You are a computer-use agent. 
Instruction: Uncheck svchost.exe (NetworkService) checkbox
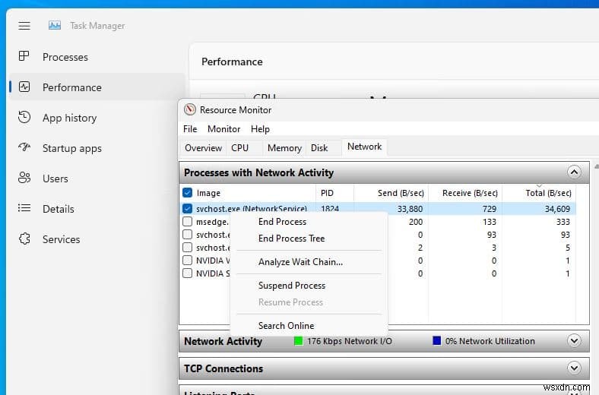[187, 208]
